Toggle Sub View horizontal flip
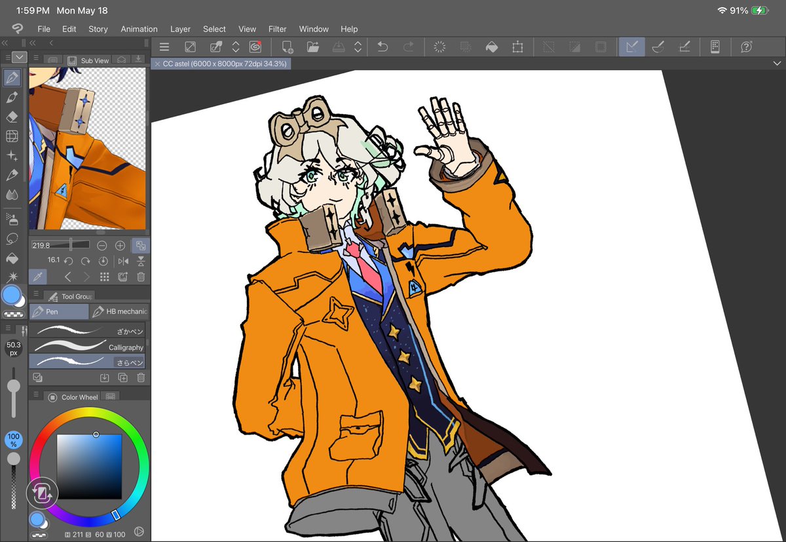The width and height of the screenshot is (786, 542). (122, 261)
